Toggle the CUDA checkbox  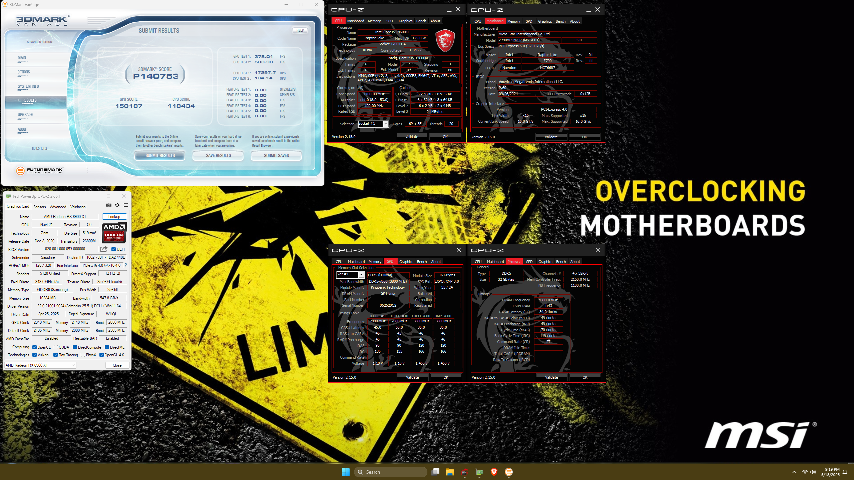pos(56,347)
